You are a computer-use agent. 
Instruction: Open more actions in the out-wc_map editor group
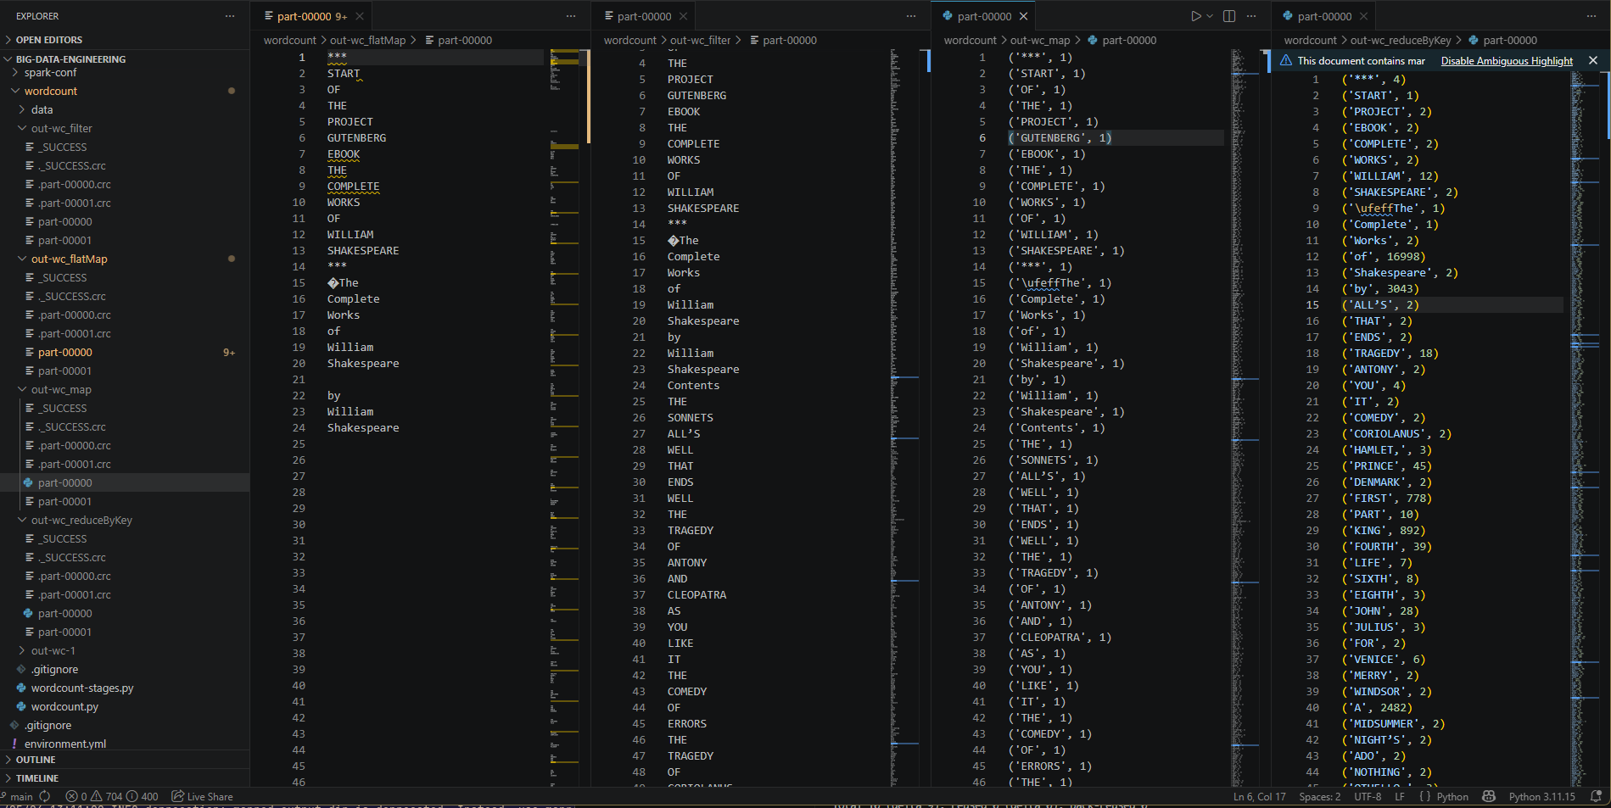(x=1251, y=16)
